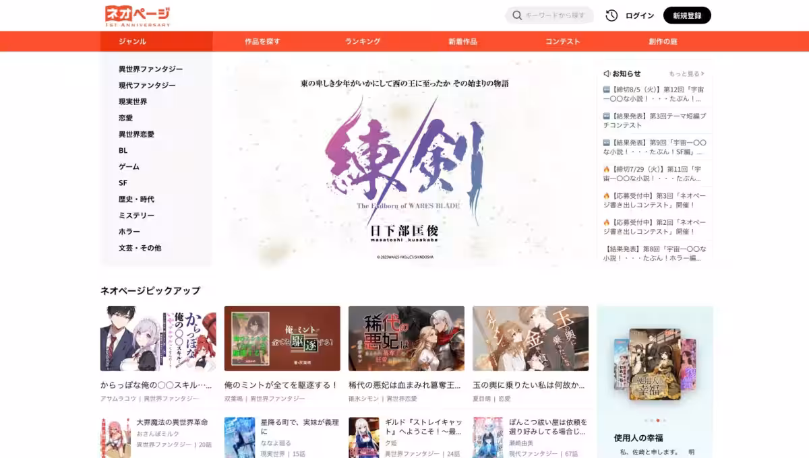This screenshot has width=809, height=458.
Task: Click the megaphone icon beside お知らせ
Action: [x=606, y=73]
